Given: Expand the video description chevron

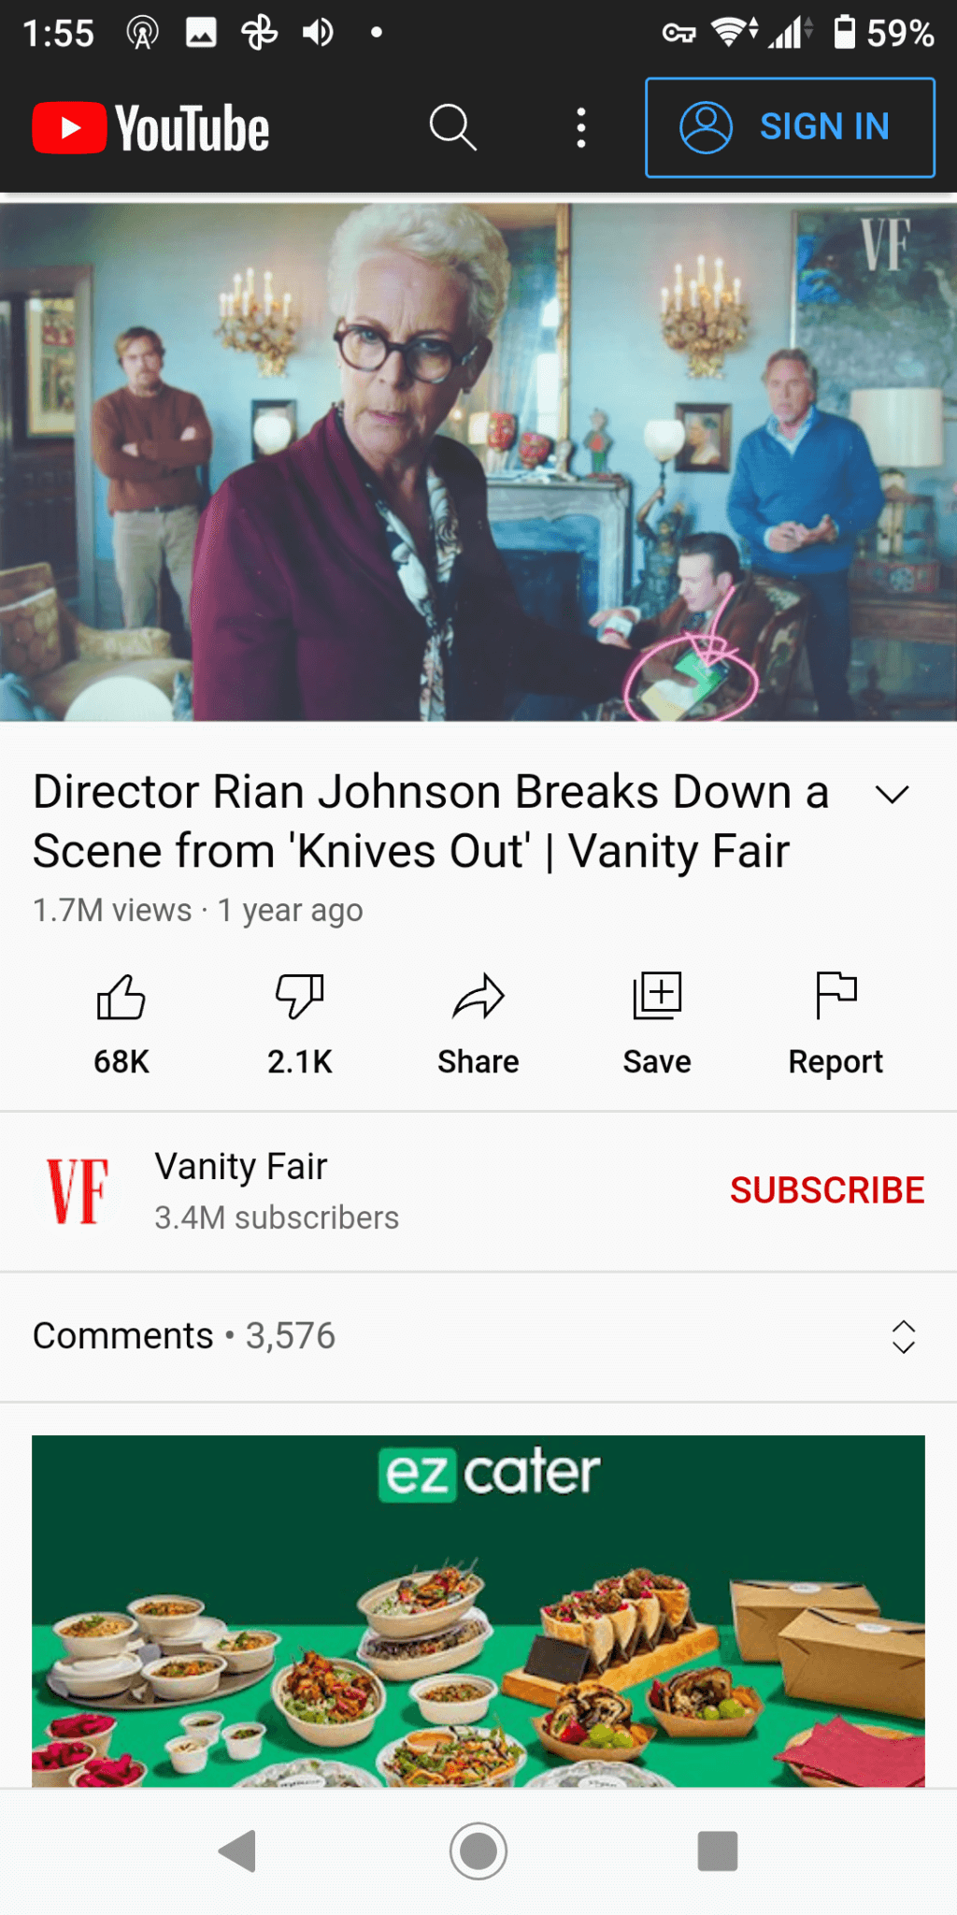Looking at the screenshot, I should 893,795.
